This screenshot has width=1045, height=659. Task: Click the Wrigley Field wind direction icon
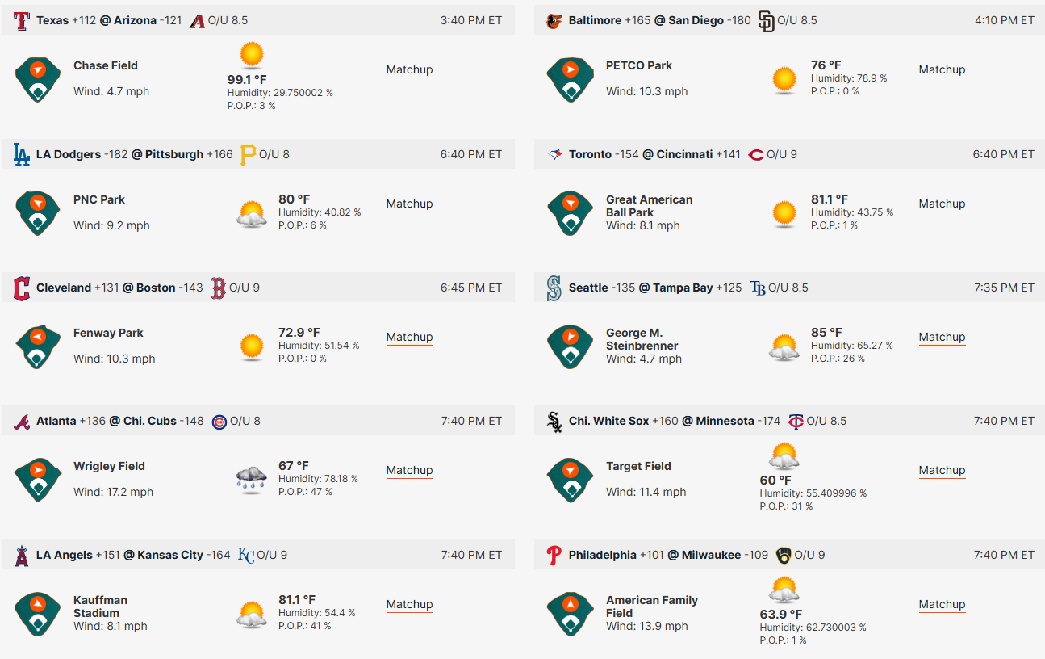(38, 481)
